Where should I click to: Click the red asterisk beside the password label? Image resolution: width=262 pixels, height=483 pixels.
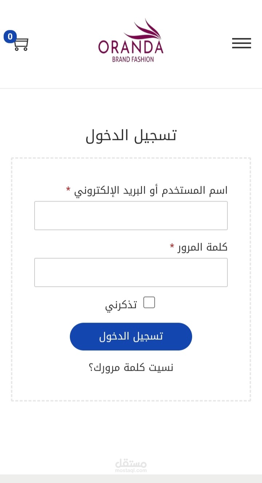[x=172, y=247]
